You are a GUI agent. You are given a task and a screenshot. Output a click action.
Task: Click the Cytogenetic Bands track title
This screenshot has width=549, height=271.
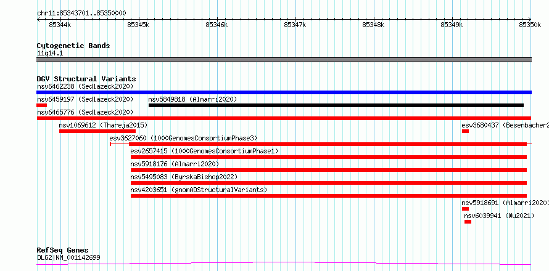pos(73,46)
